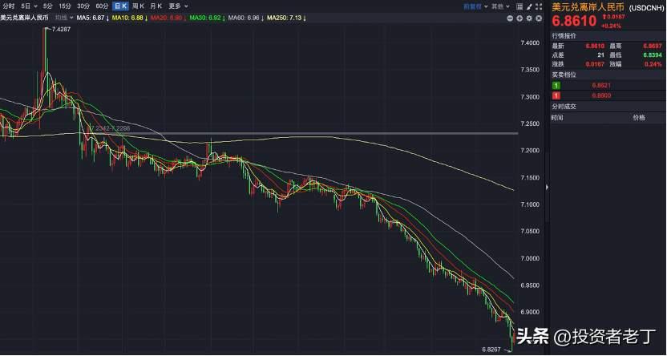
Task: Select the 60分 interval tab
Action: [102, 6]
